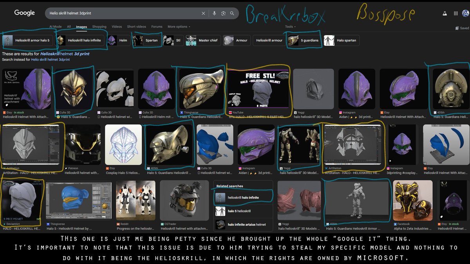Select the 'Armour' filter chip

click(x=236, y=40)
